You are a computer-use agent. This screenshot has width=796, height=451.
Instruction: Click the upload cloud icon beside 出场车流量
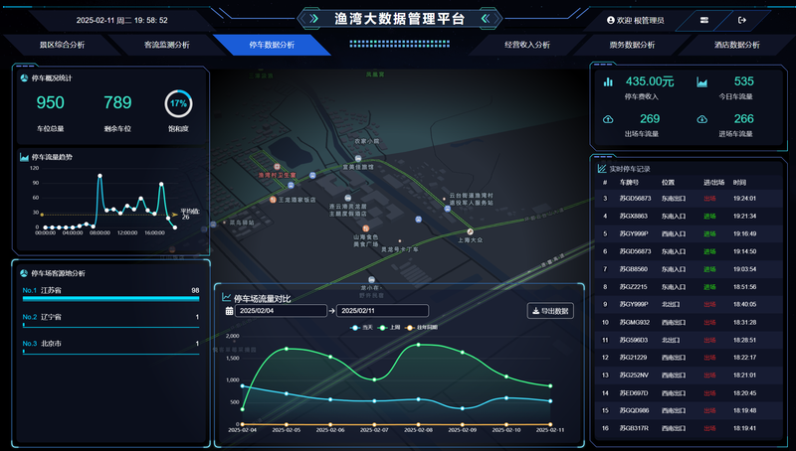point(608,119)
